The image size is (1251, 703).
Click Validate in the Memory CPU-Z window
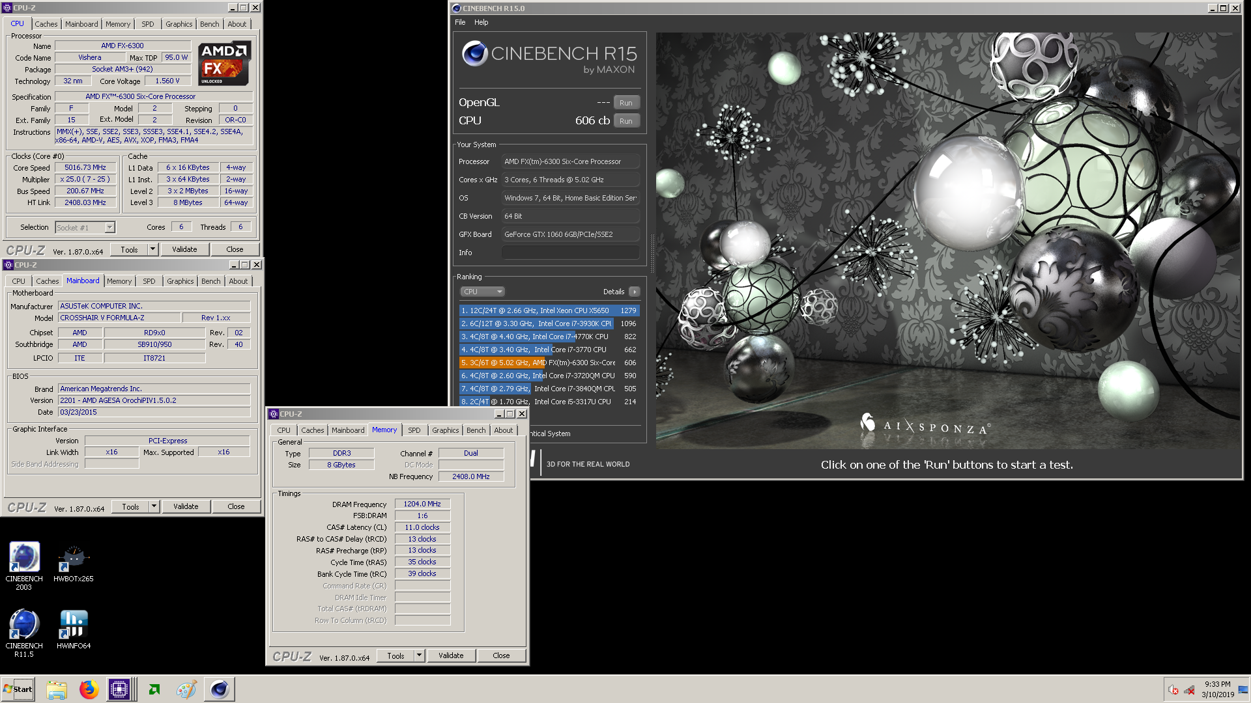click(451, 655)
